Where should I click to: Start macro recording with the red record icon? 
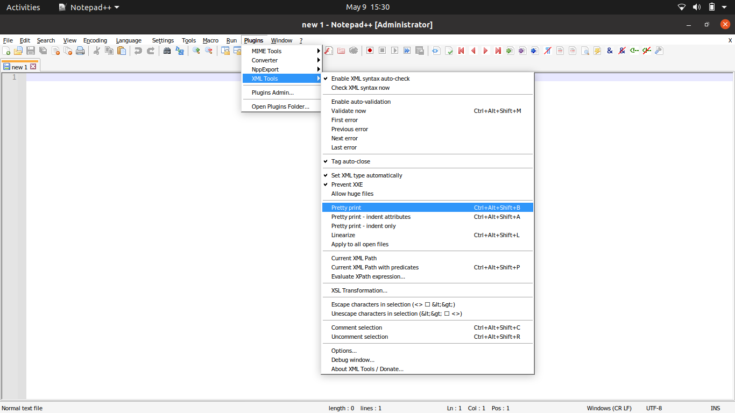[x=370, y=51]
